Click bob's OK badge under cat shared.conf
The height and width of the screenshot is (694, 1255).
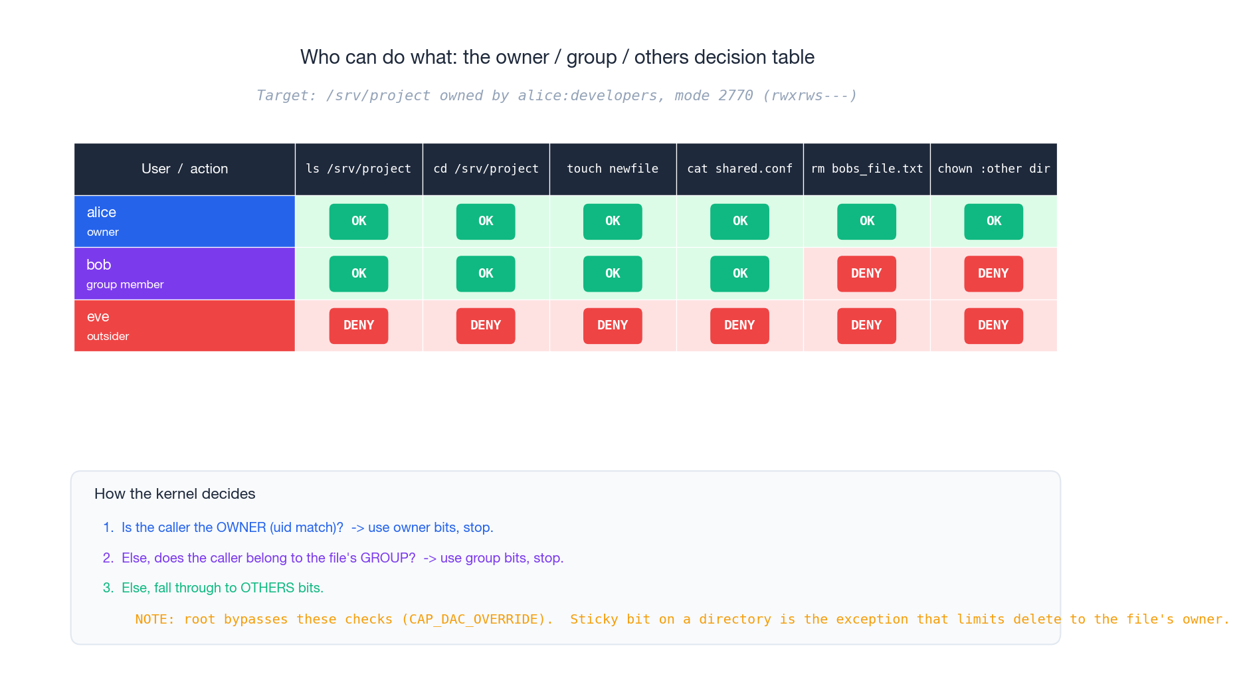(x=739, y=273)
